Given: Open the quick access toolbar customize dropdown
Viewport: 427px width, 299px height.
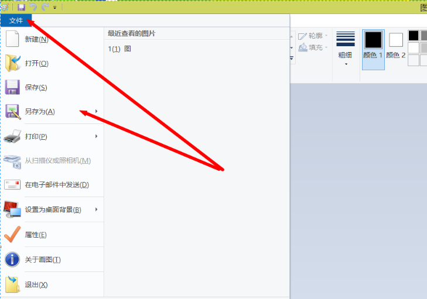Looking at the screenshot, I should pyautogui.click(x=54, y=8).
